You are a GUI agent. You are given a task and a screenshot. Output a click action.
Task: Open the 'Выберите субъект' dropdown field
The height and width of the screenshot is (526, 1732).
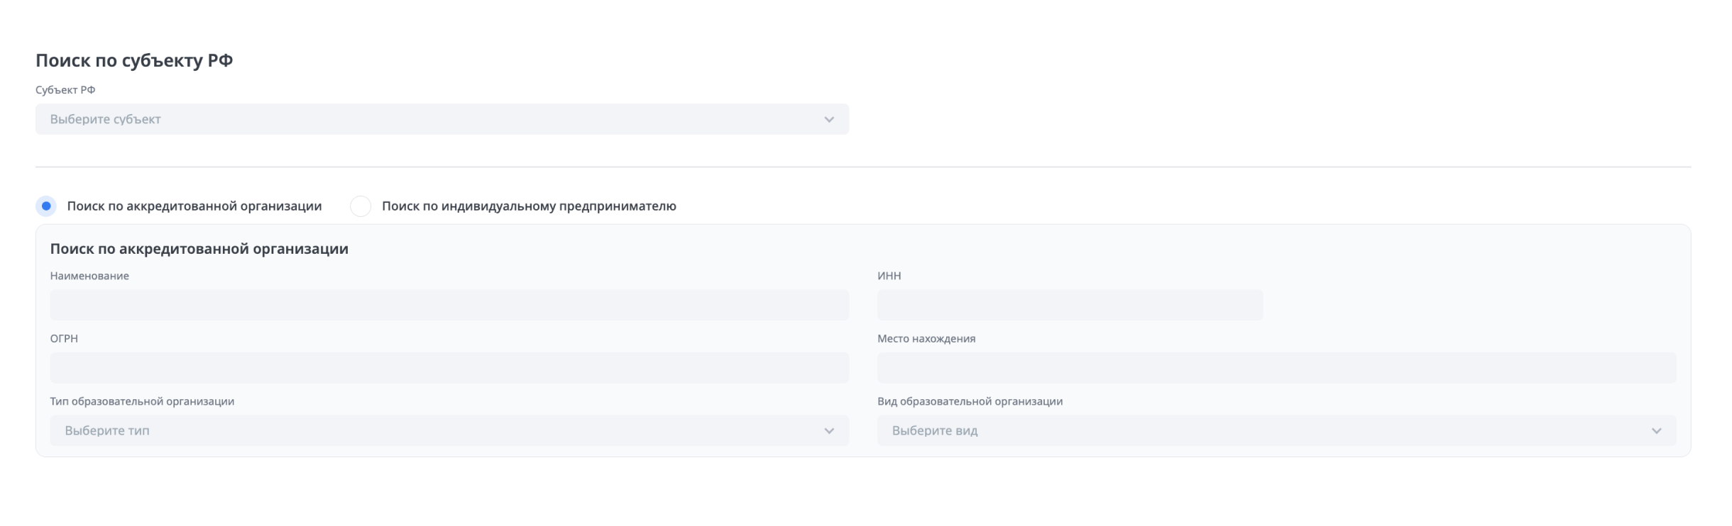[426, 120]
